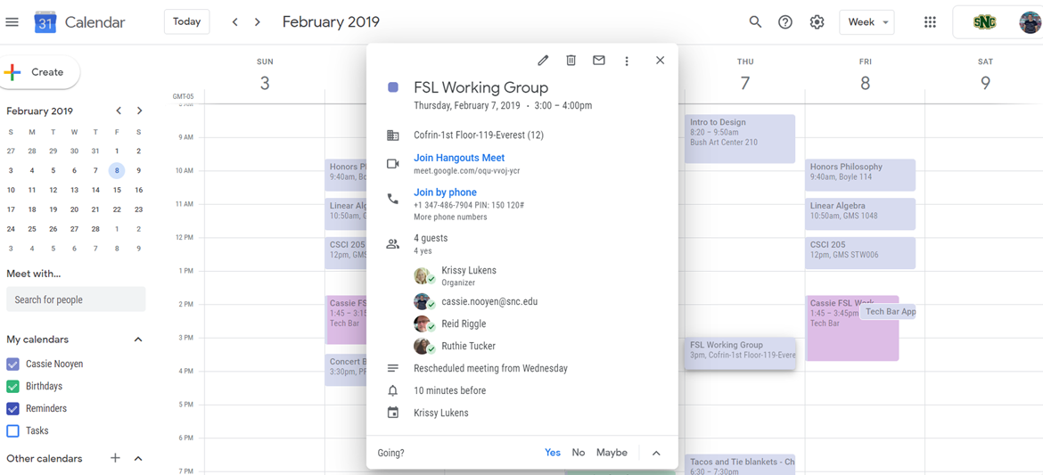Collapse the event details chevron next to Maybe
This screenshot has width=1043, height=475.
656,453
